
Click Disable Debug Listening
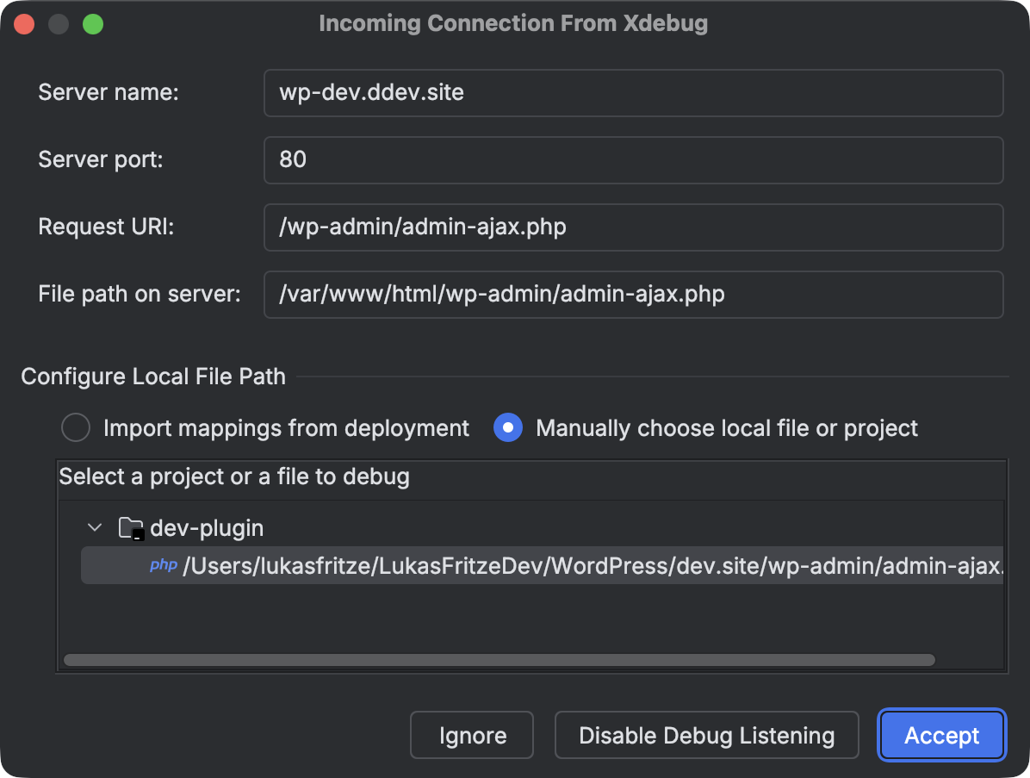coord(706,735)
